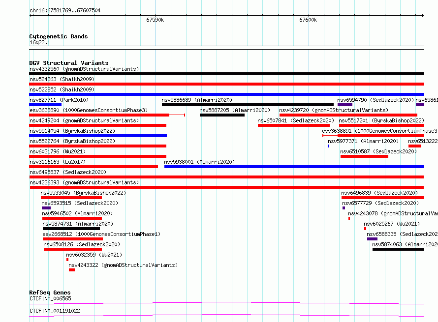This screenshot has width=438, height=322.
Task: Click nsv6025267 (Wu2021) label
Action: [x=392, y=224]
